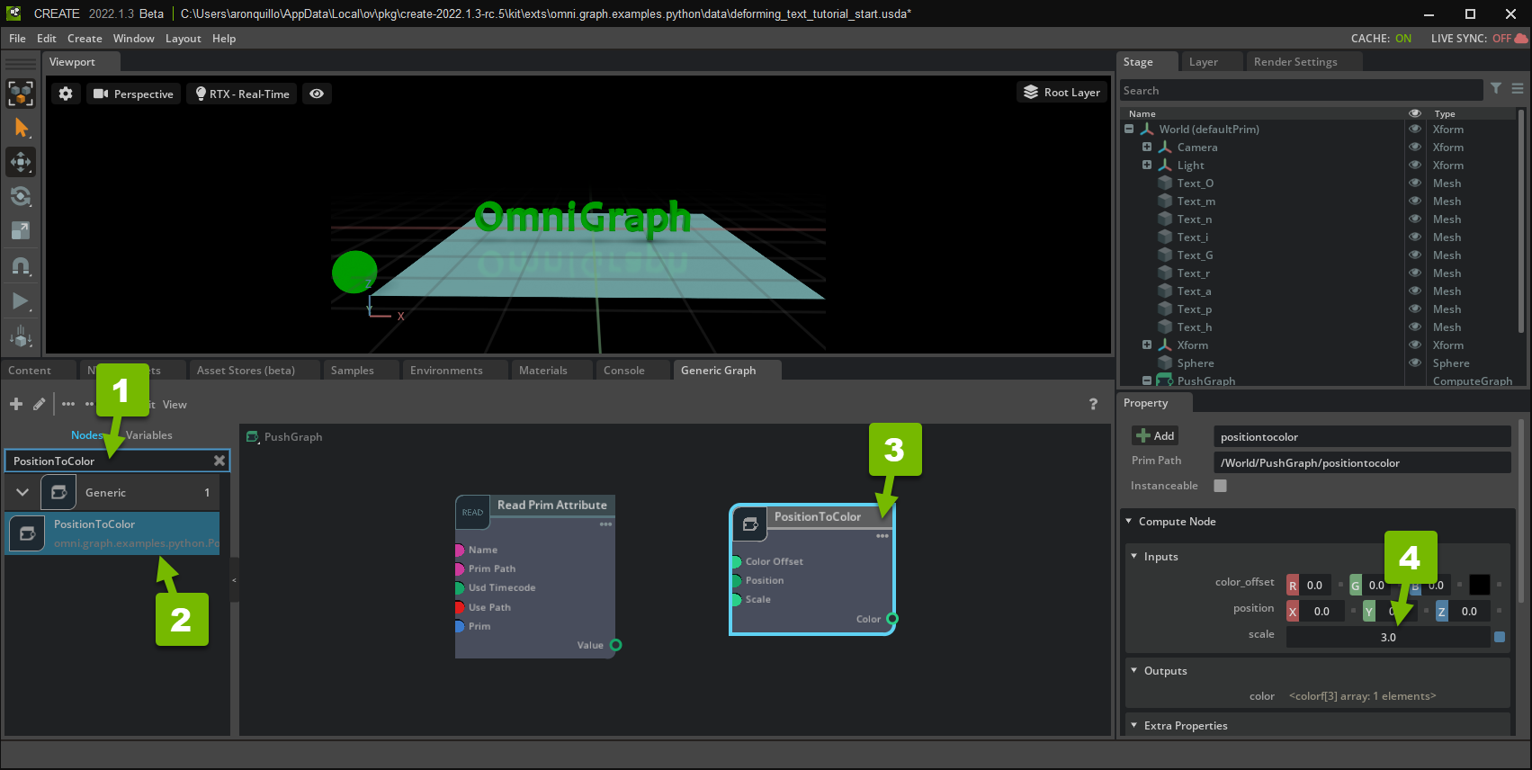Image resolution: width=1532 pixels, height=770 pixels.
Task: Click the Add button in Property panel
Action: pos(1155,436)
